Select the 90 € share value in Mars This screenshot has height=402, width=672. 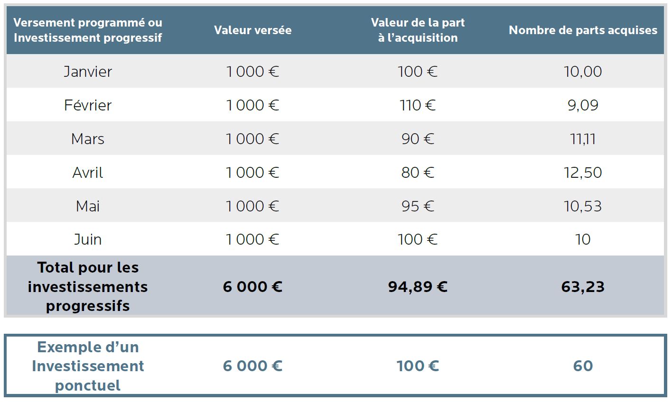pyautogui.click(x=418, y=139)
